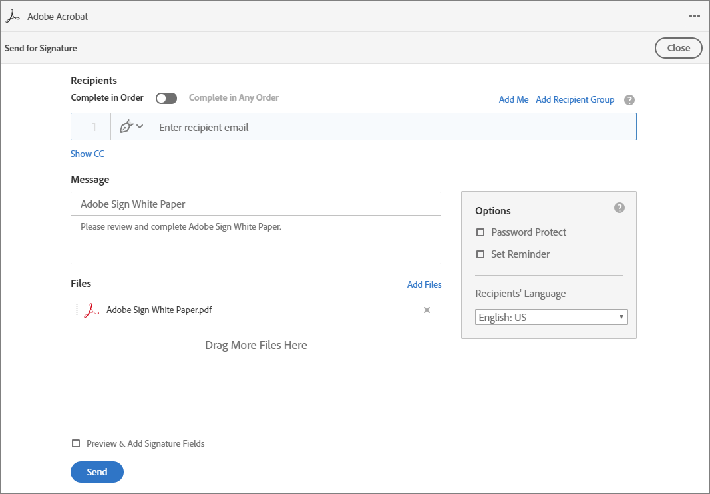Expand the recipient role chevron
Image resolution: width=710 pixels, height=494 pixels.
point(140,126)
